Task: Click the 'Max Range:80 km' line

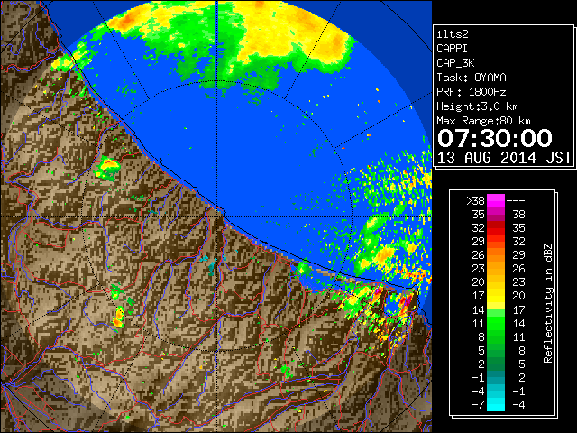Action: click(x=483, y=121)
